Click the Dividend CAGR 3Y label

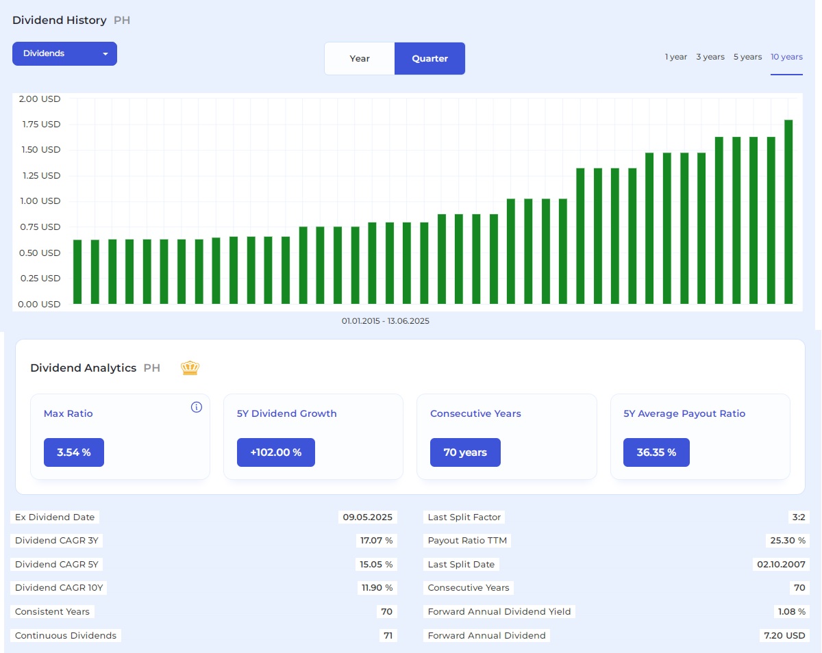tap(57, 541)
